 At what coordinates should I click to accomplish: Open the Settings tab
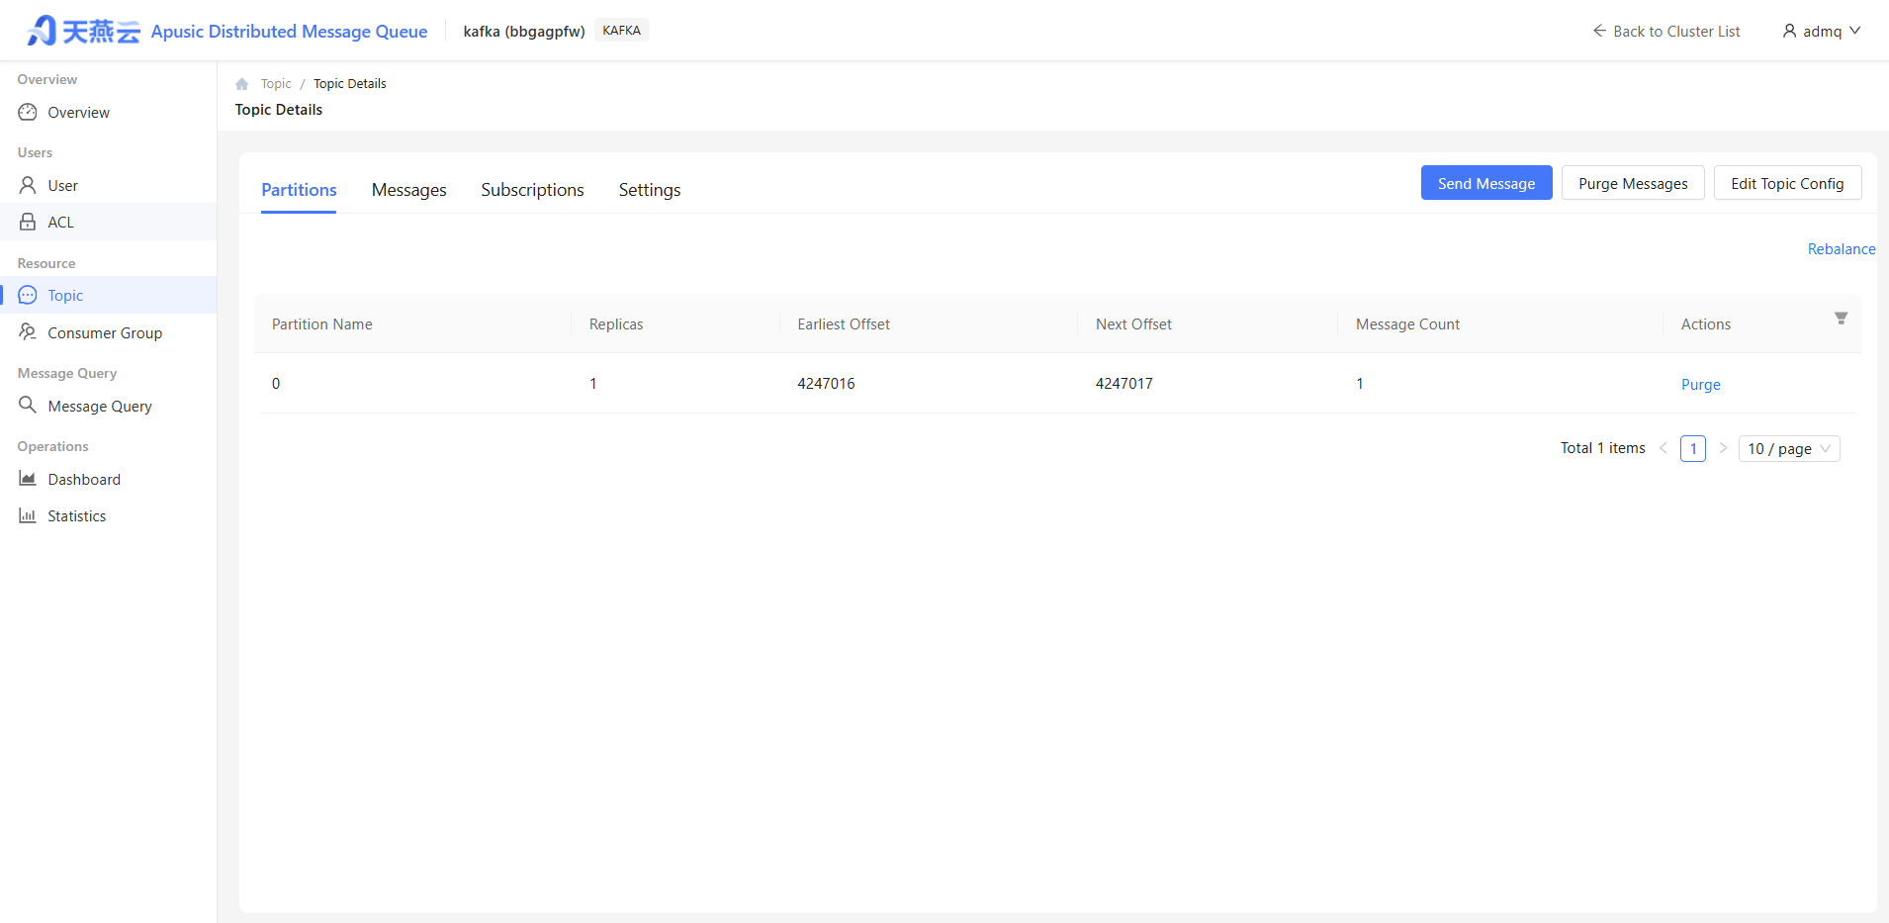[650, 190]
